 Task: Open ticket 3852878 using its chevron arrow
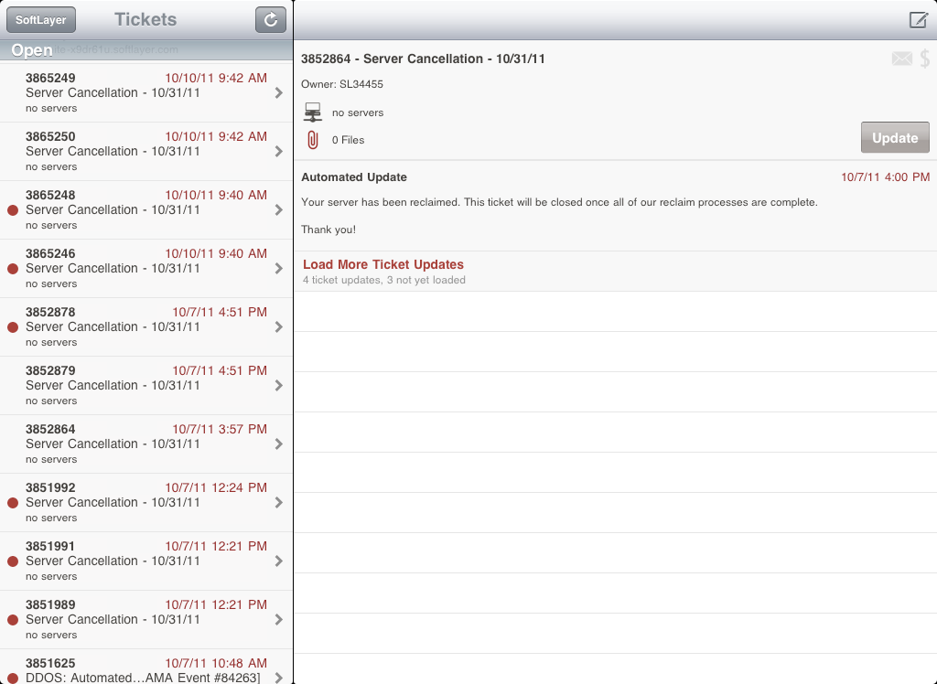point(279,327)
